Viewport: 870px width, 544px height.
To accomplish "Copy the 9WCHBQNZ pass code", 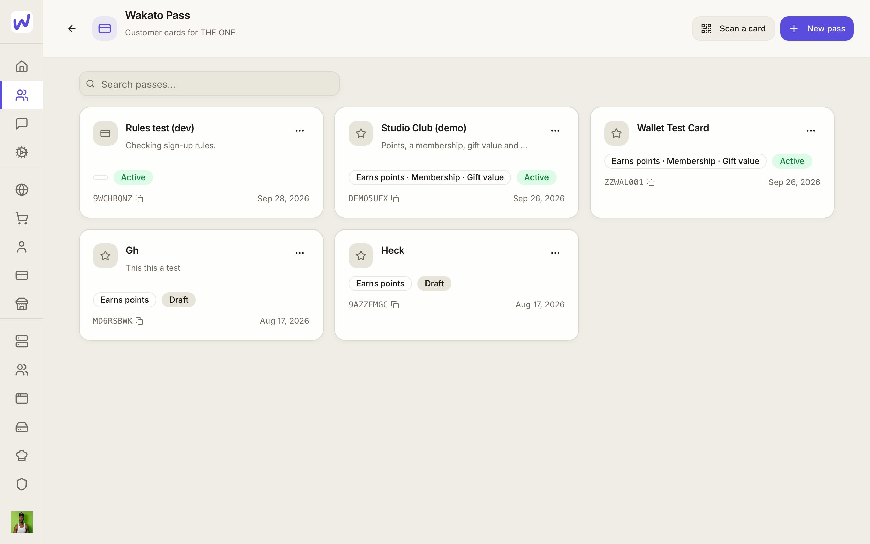I will click(139, 199).
